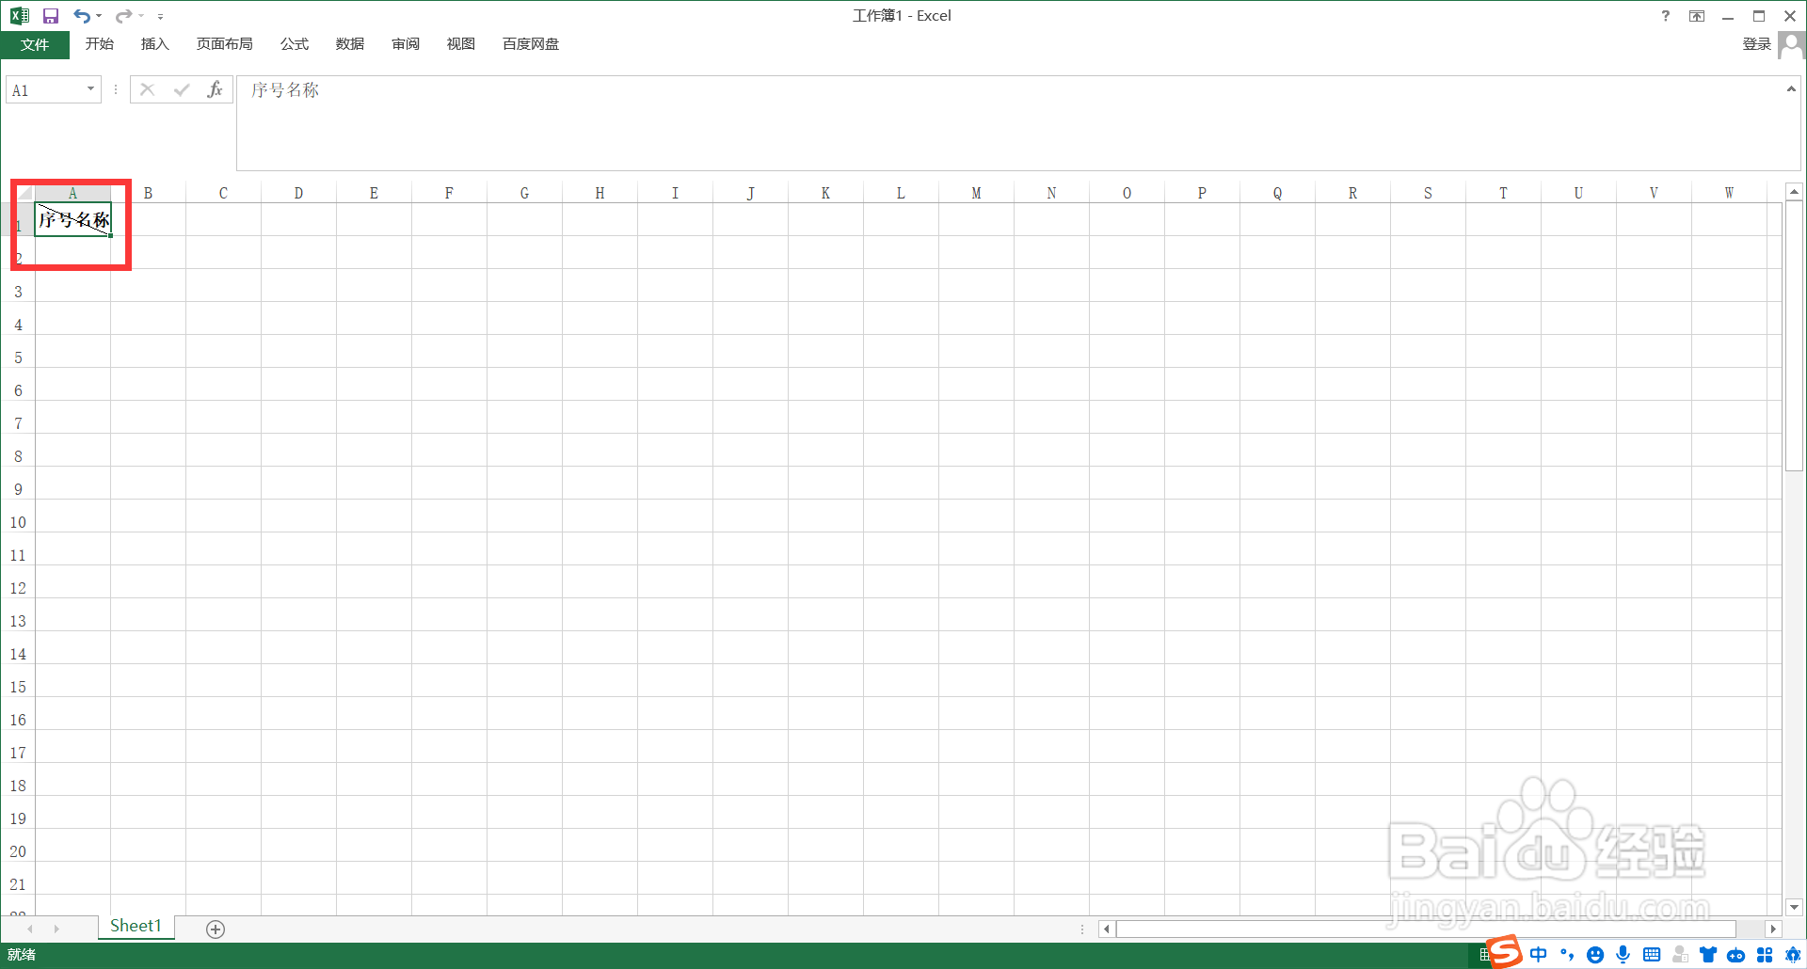Toggle punctuation mode in Sogou bar
This screenshot has height=969, width=1807.
(1567, 955)
